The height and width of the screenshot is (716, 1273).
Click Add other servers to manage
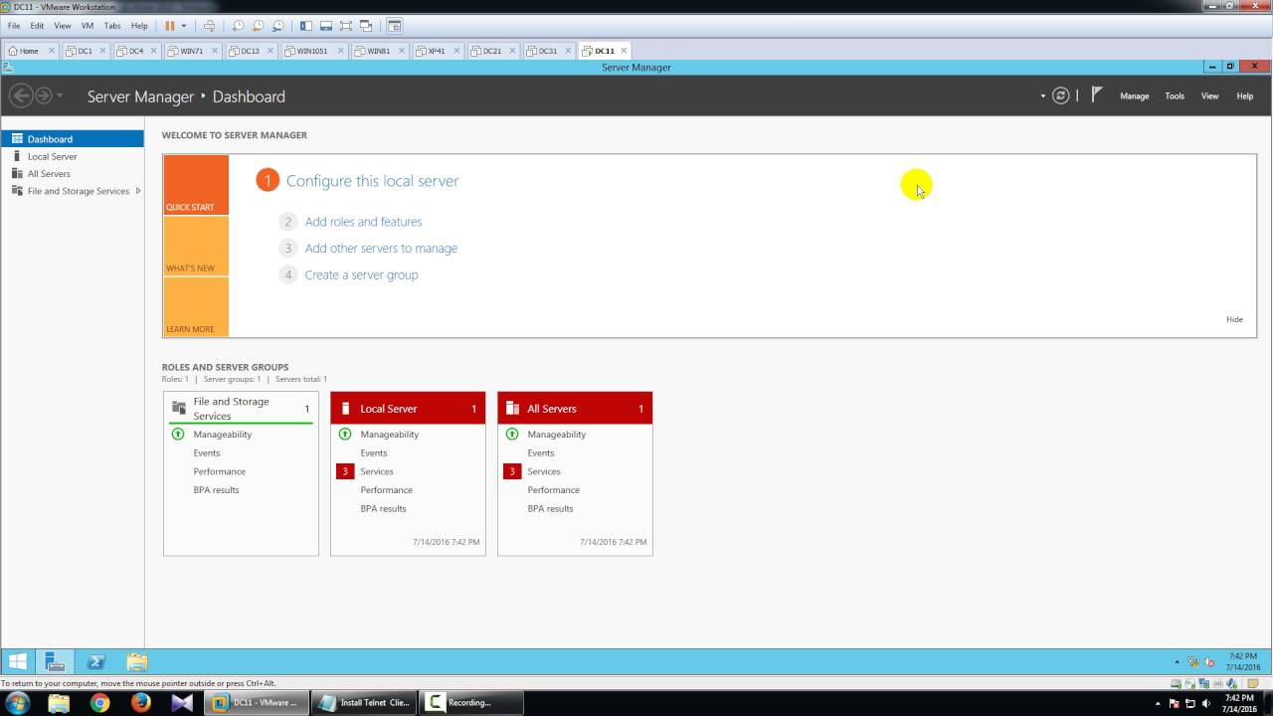381,249
